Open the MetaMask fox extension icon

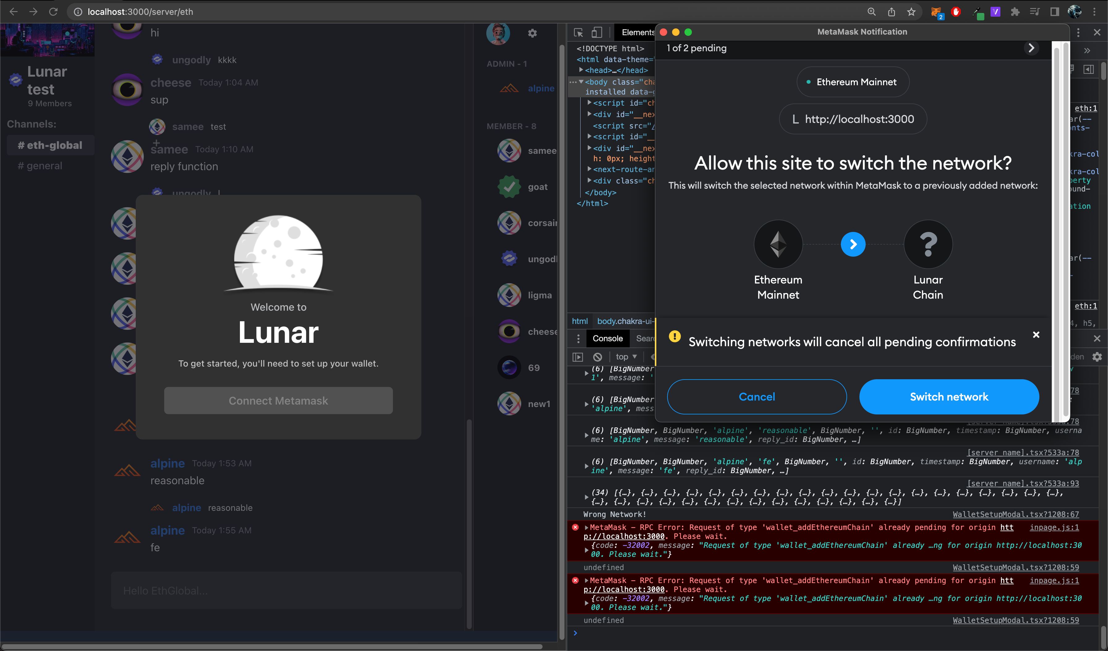(936, 12)
